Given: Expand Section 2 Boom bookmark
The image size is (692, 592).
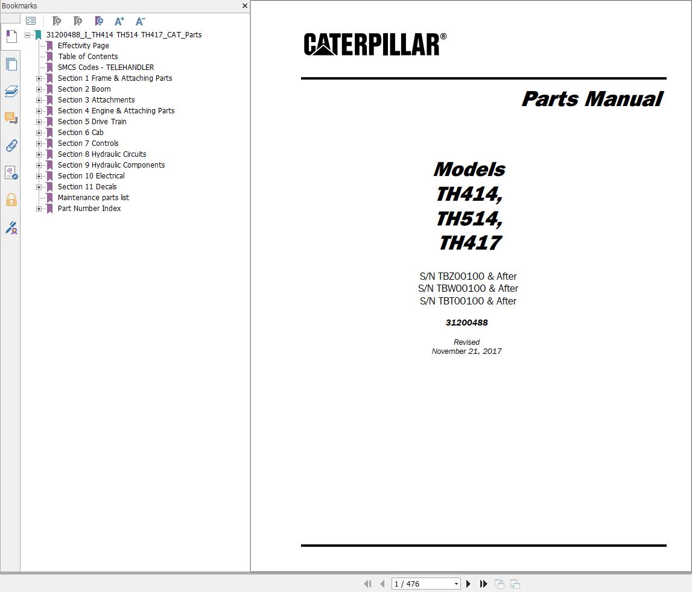Looking at the screenshot, I should pyautogui.click(x=40, y=89).
